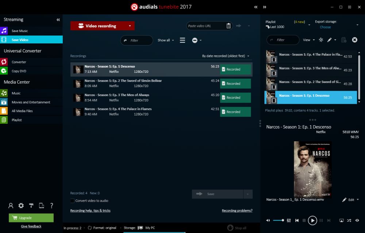Open All Media Files
The height and width of the screenshot is (233, 365).
tap(31, 111)
